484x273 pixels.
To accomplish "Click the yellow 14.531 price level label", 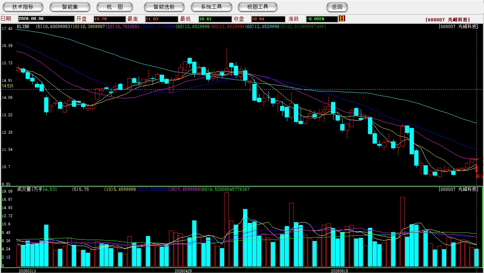I will (7, 86).
